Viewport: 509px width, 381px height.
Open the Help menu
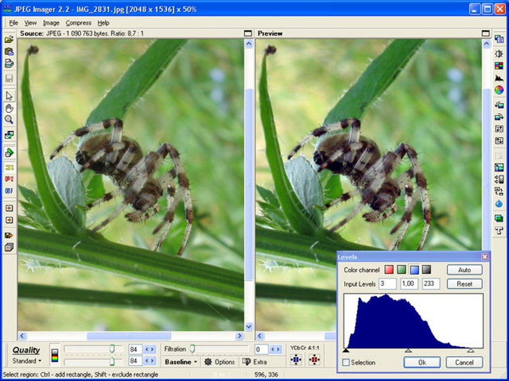[103, 23]
